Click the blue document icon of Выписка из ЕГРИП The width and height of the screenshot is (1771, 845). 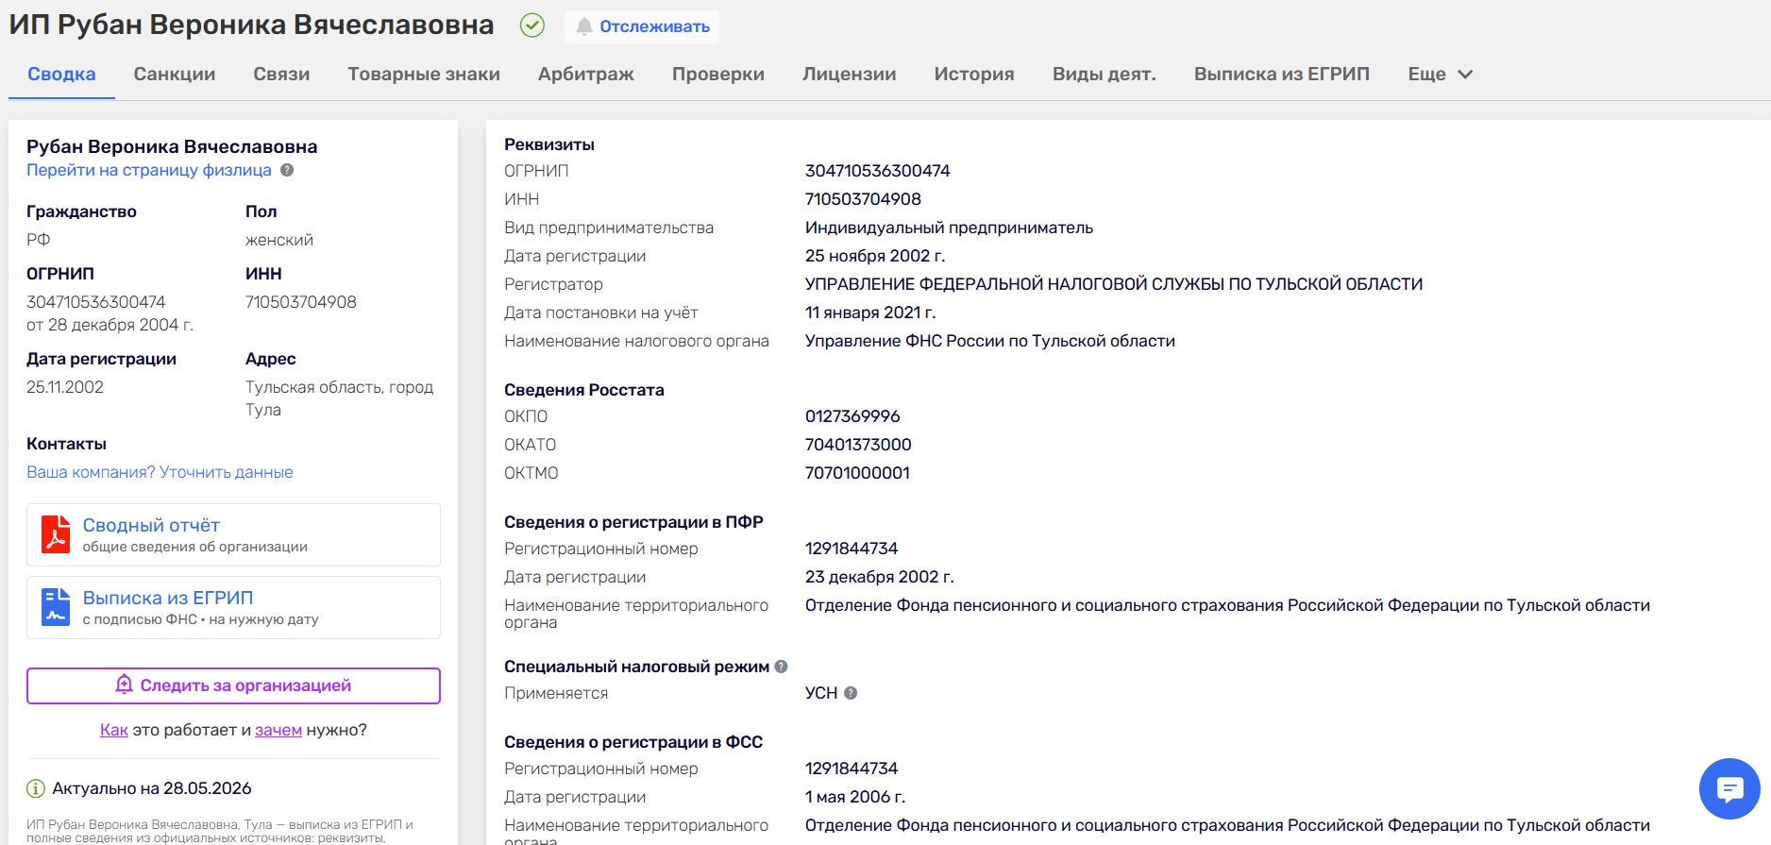(x=56, y=607)
